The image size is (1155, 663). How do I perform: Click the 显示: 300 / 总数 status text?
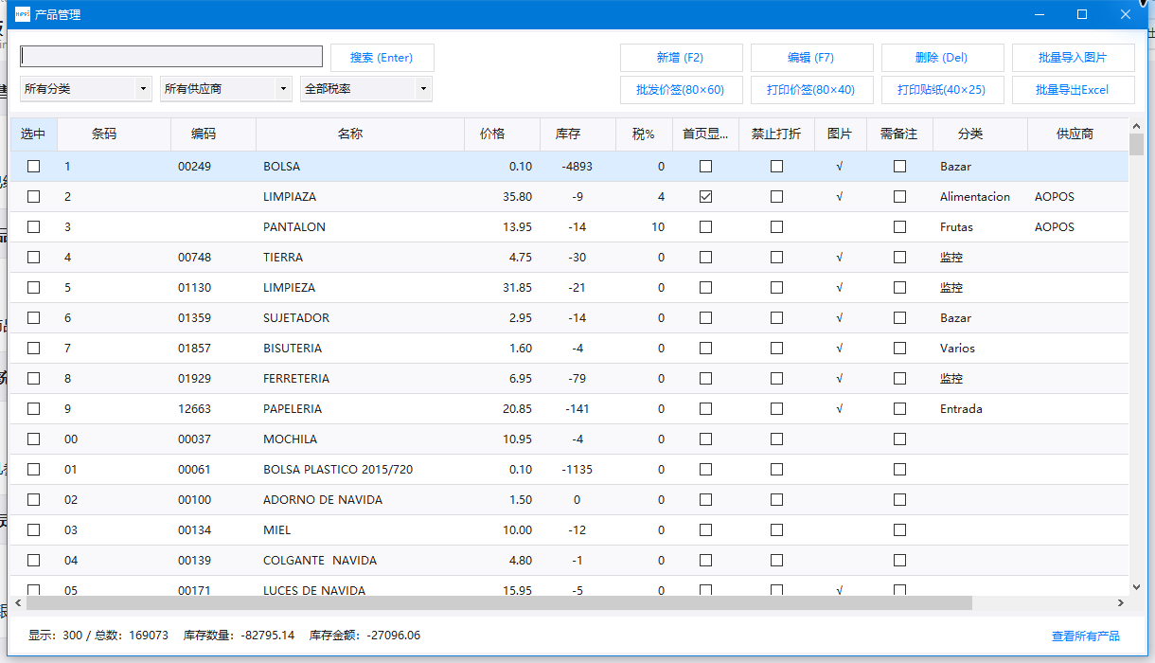pyautogui.click(x=98, y=636)
